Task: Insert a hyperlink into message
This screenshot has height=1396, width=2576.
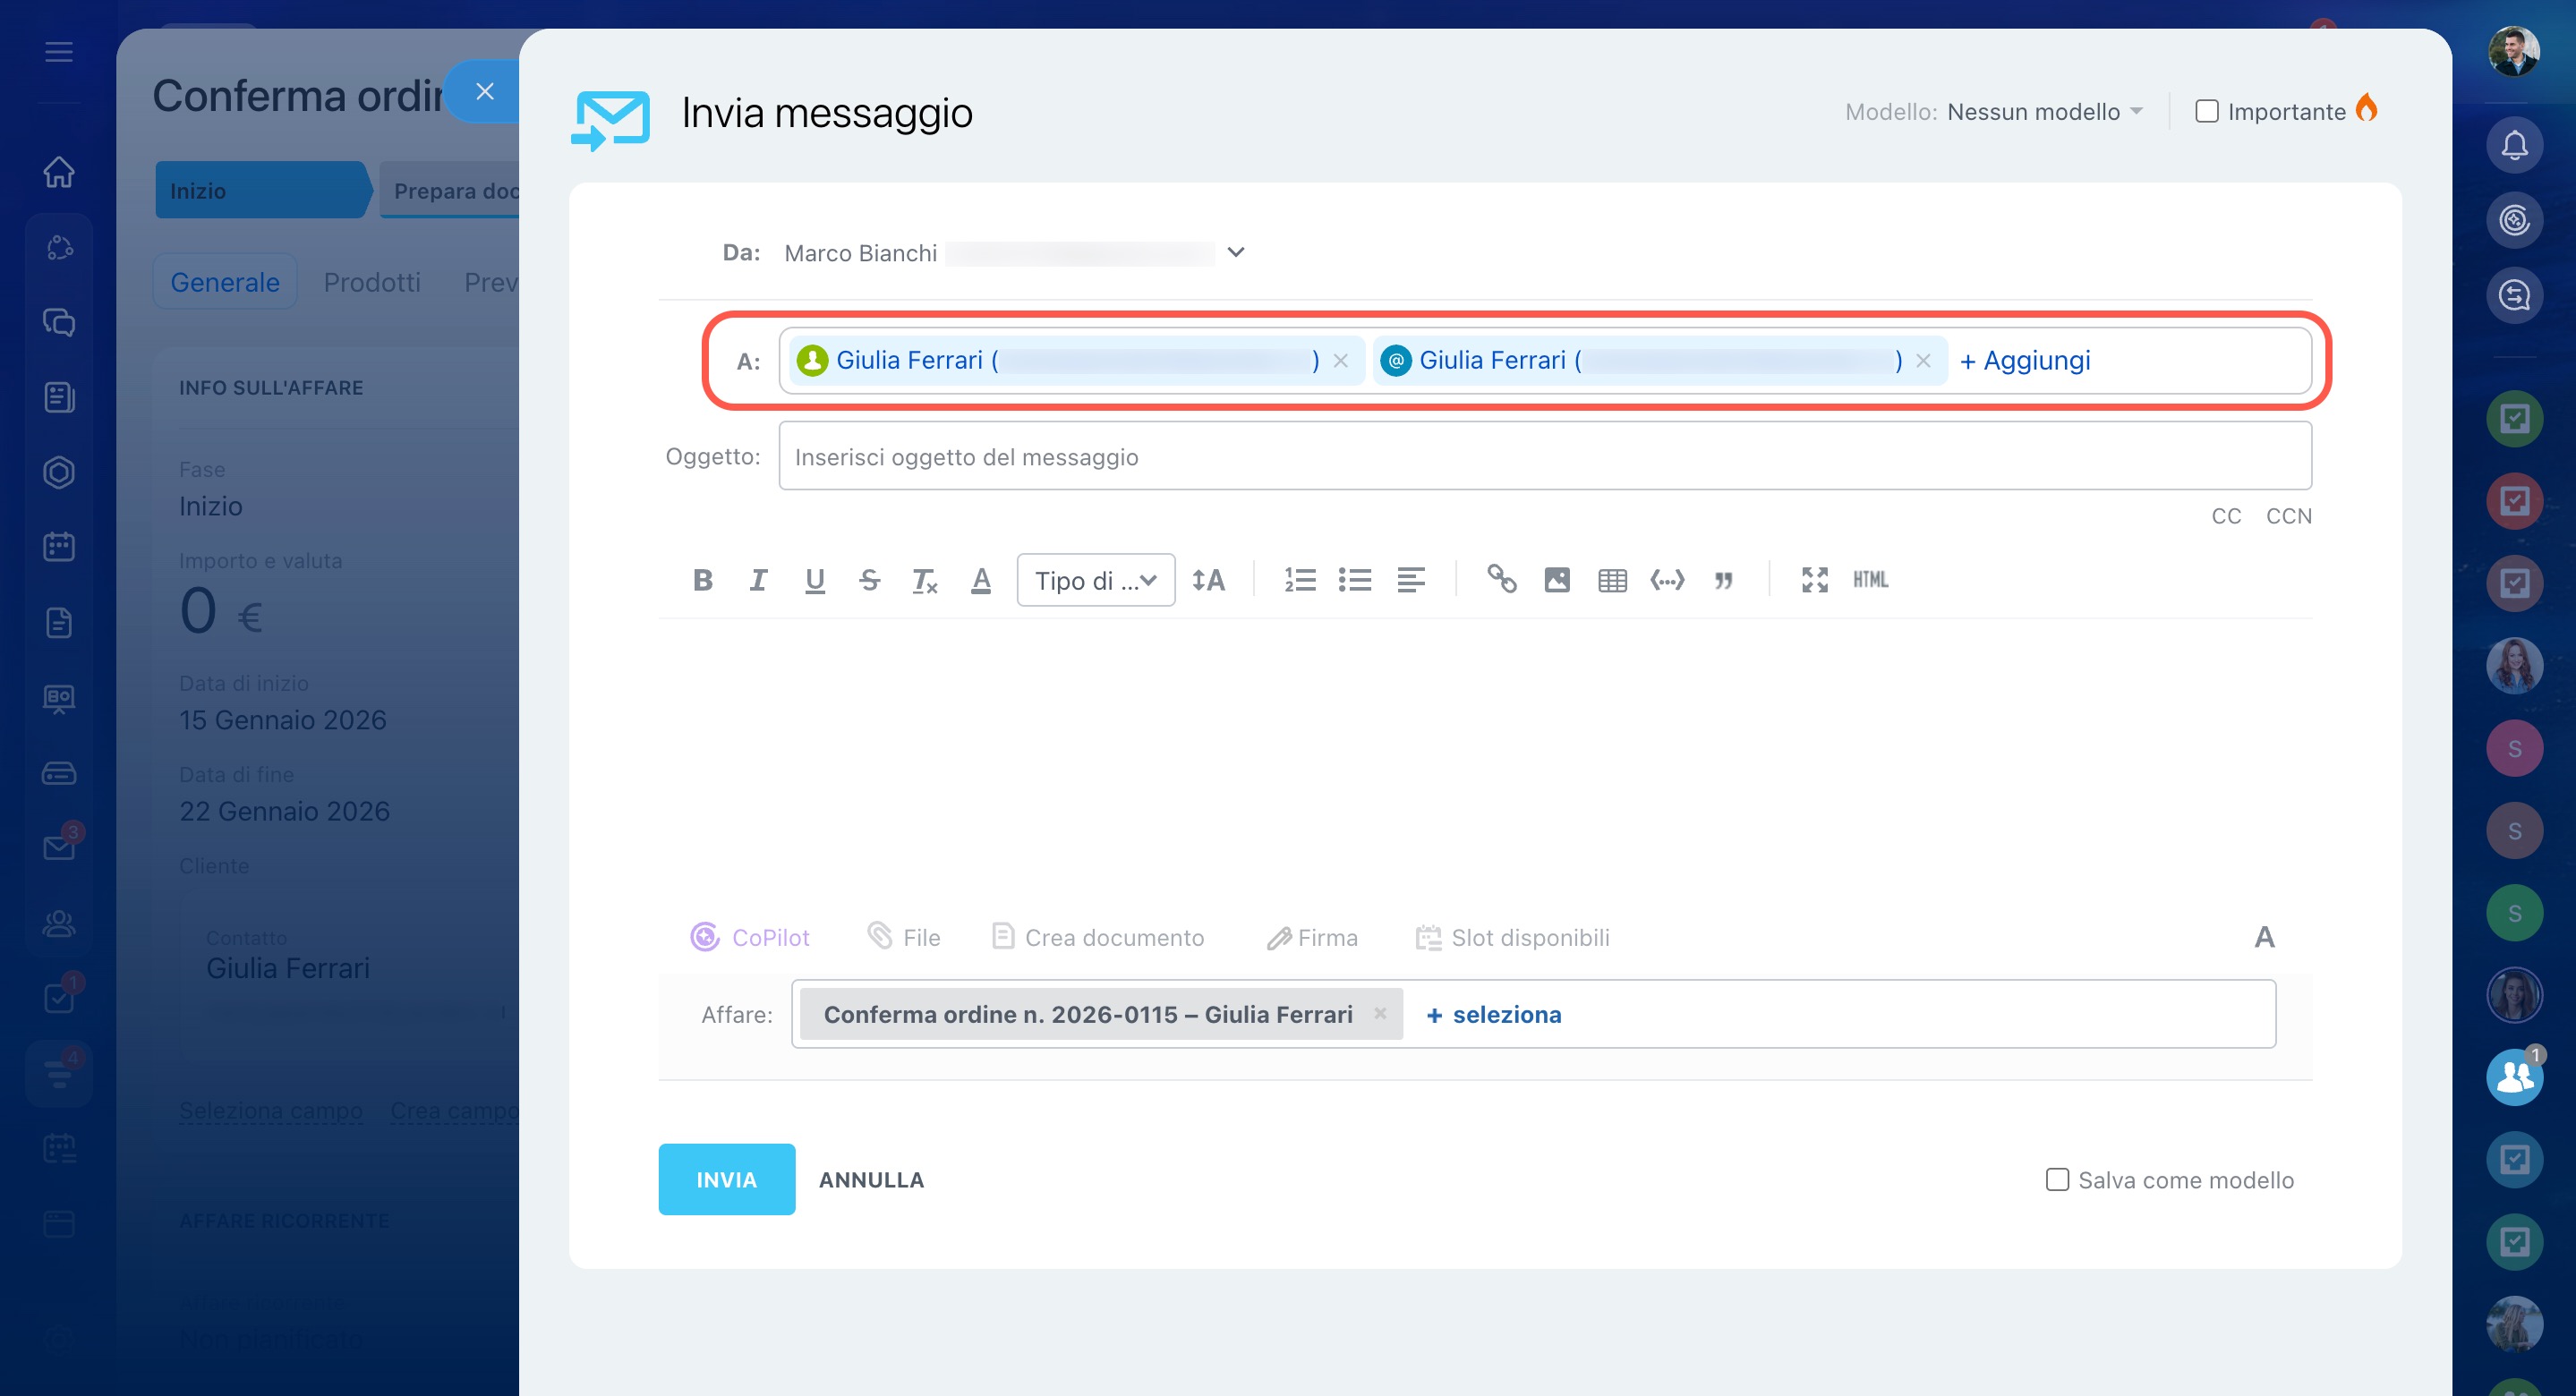Action: coord(1501,580)
